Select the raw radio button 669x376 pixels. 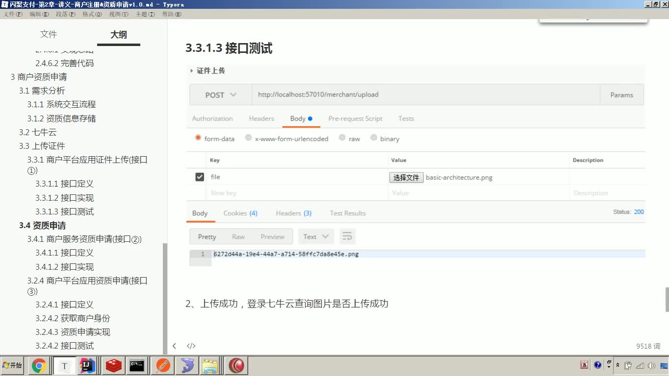pos(342,139)
